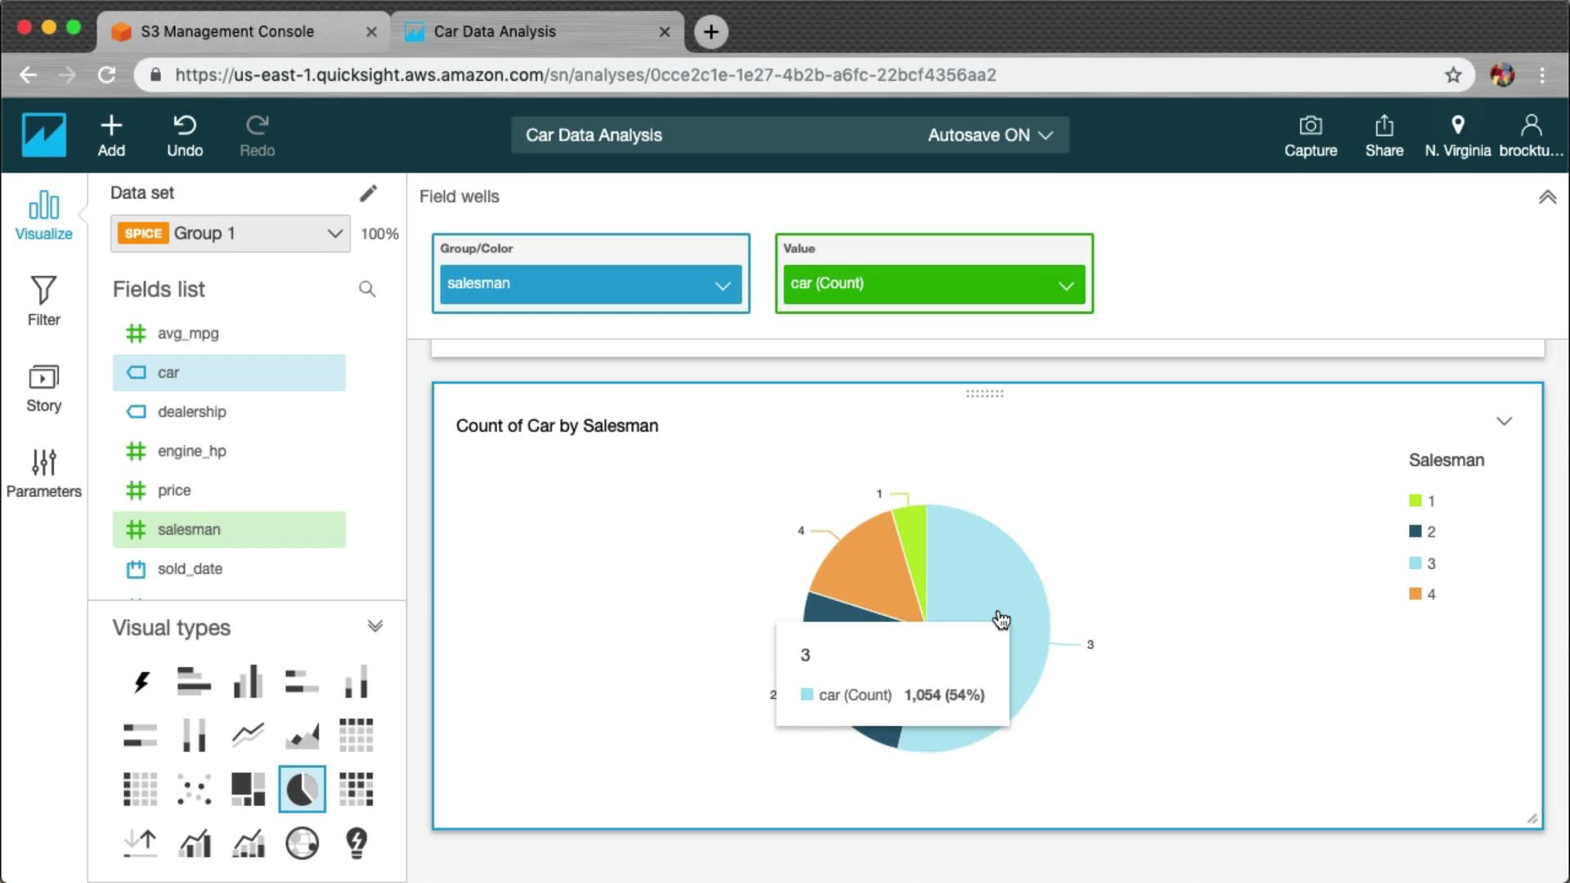Select the dealership field
The height and width of the screenshot is (883, 1570).
pyautogui.click(x=191, y=412)
